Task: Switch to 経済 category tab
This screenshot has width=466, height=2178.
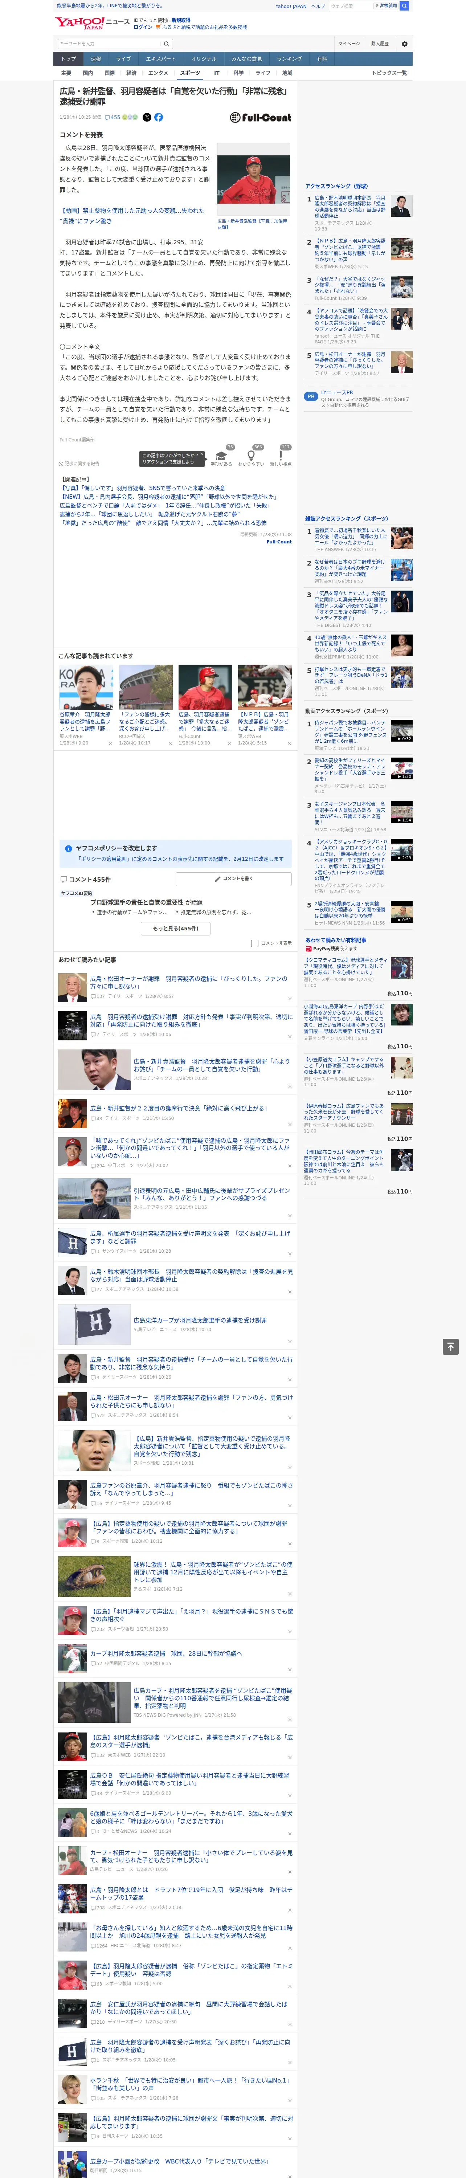Action: [131, 73]
